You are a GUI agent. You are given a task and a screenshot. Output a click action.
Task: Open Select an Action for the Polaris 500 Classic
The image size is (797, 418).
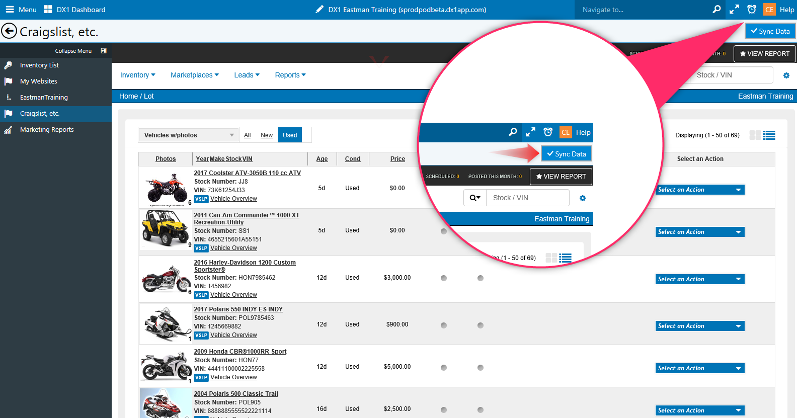click(x=700, y=410)
